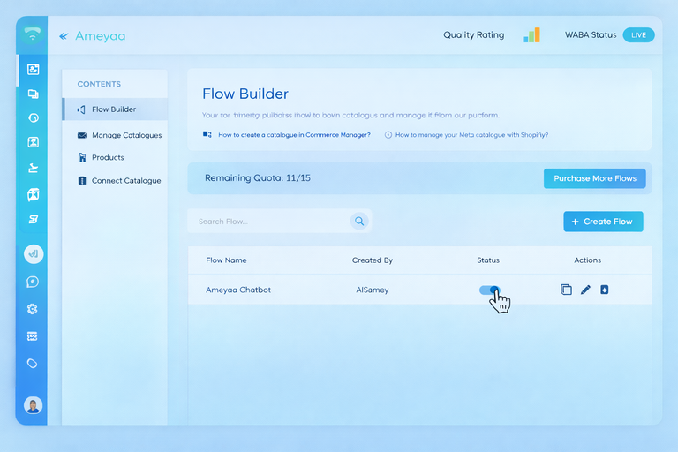Duplicate the Ameyaa Chatbot flow
The height and width of the screenshot is (452, 678).
566,290
